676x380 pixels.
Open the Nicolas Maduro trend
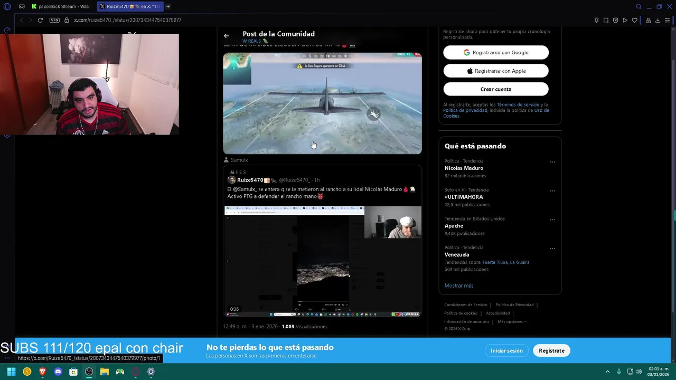[464, 168]
